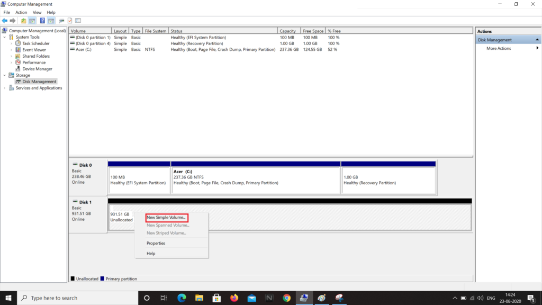This screenshot has width=542, height=305.
Task: Open the Mail app from taskbar
Action: (251, 298)
